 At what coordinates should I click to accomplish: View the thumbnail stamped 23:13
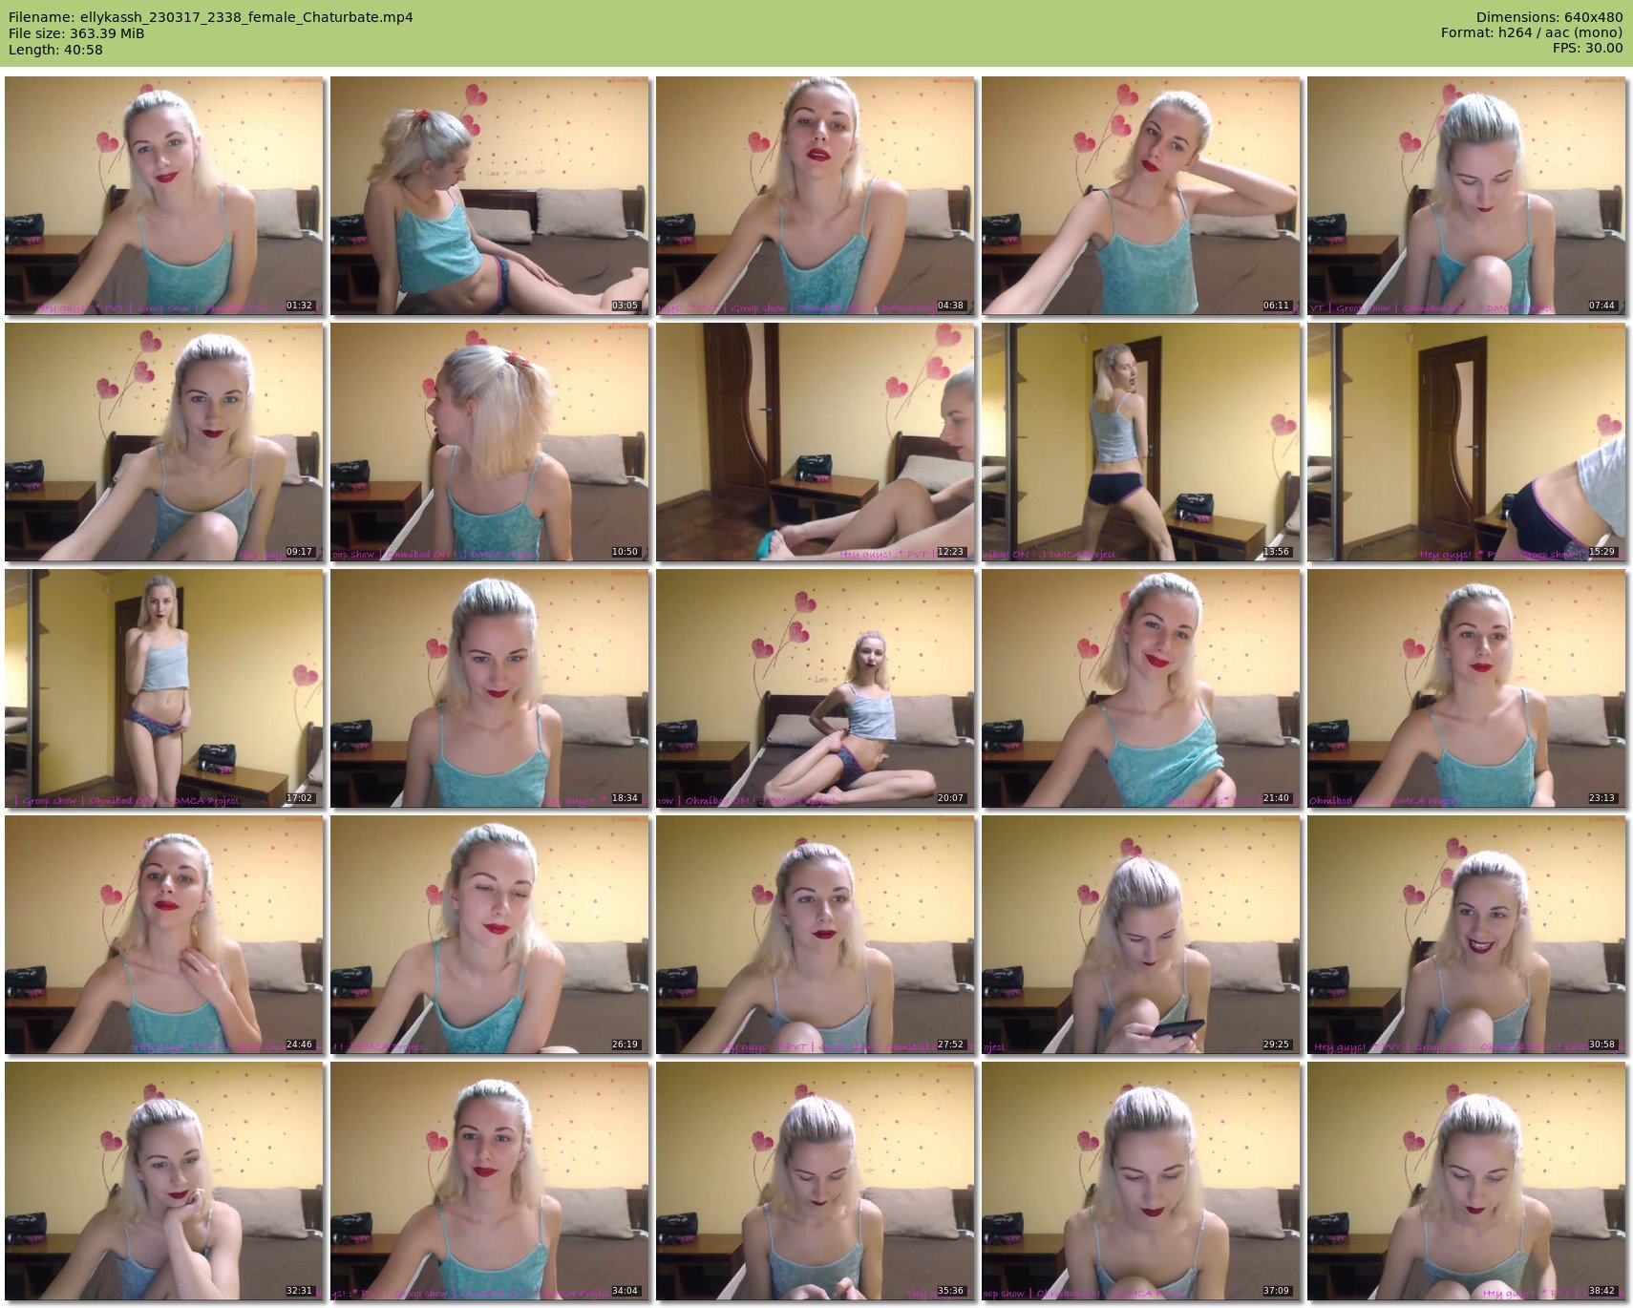pyautogui.click(x=1467, y=688)
